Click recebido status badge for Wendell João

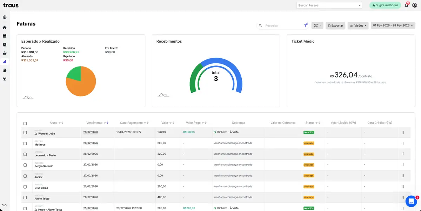[309, 132]
